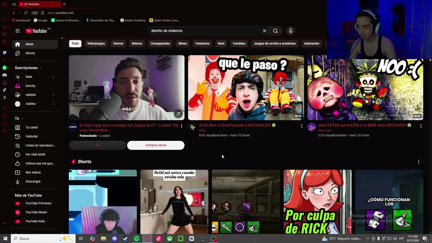Open the Natx subscription channel
Screen dimensions: 432x243
(x=35, y=77)
